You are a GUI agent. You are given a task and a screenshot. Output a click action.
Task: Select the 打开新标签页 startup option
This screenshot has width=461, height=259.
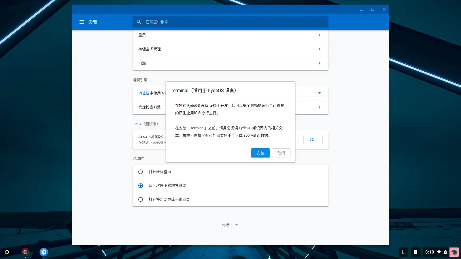140,172
